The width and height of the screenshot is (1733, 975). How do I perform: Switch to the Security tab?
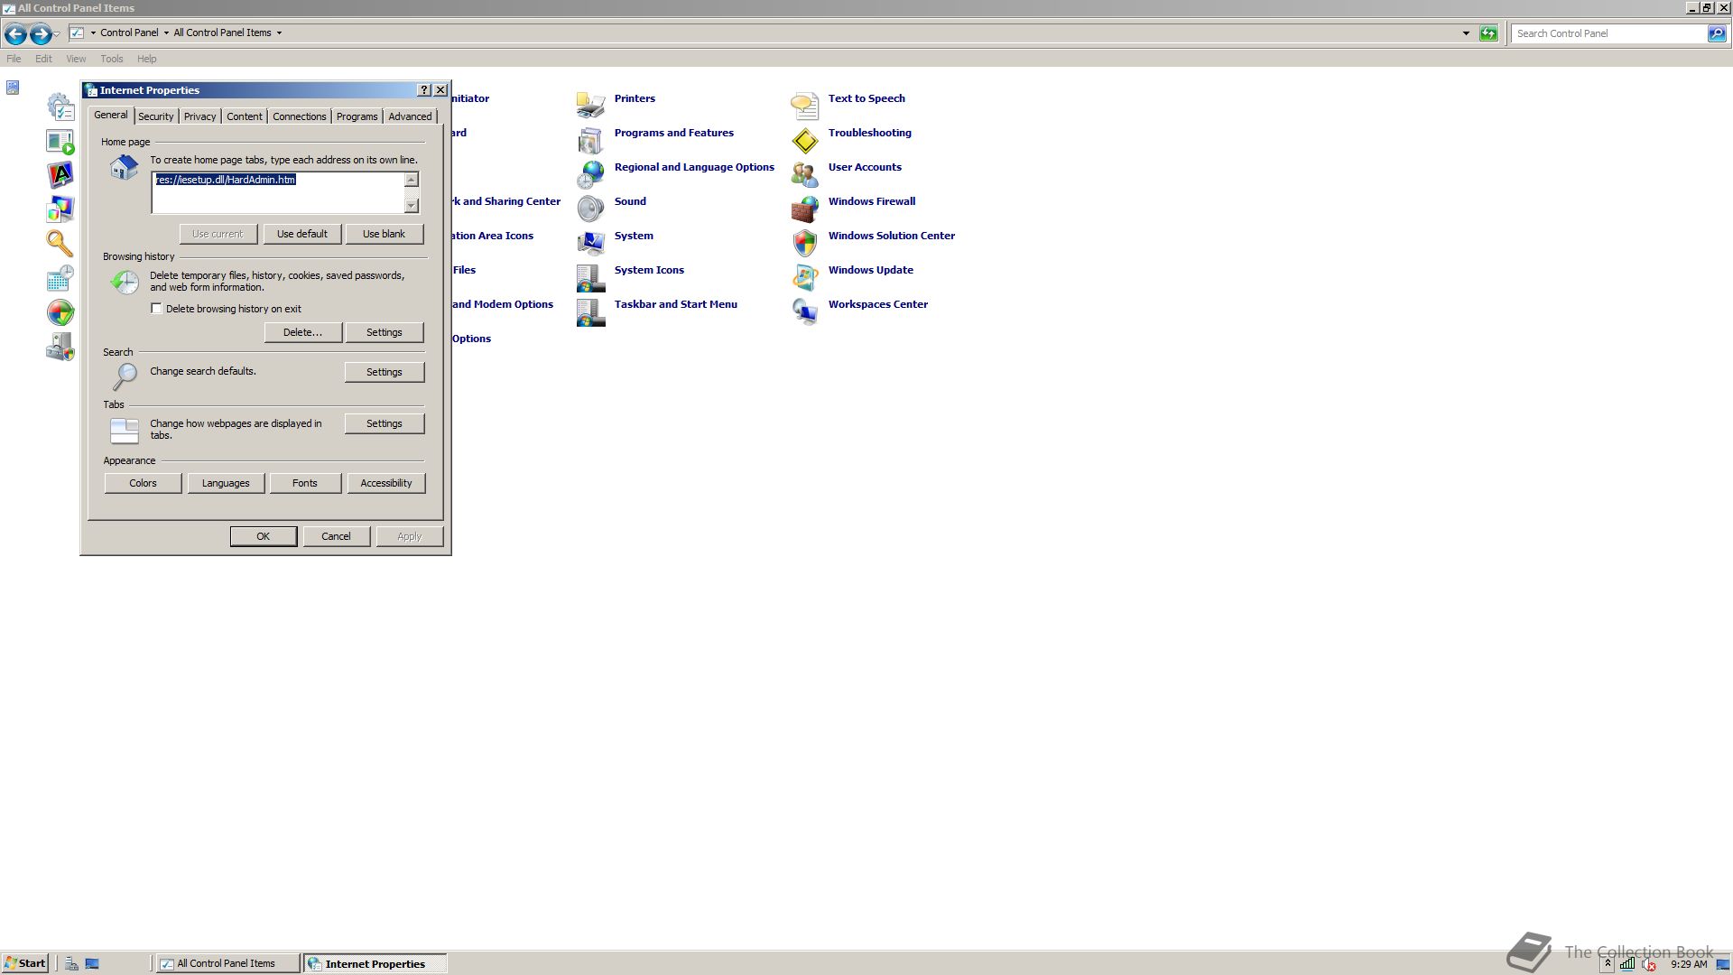click(x=155, y=116)
